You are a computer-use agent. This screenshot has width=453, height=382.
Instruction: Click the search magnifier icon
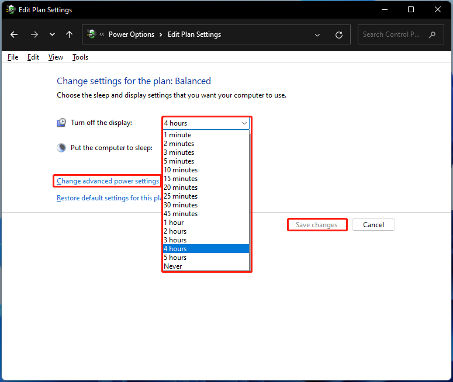pos(432,34)
